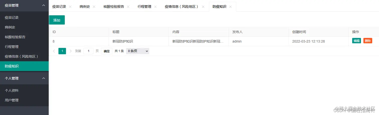This screenshot has height=115, width=379.
Task: Open 疫苗记录 in the sidebar
Action: [24, 17]
